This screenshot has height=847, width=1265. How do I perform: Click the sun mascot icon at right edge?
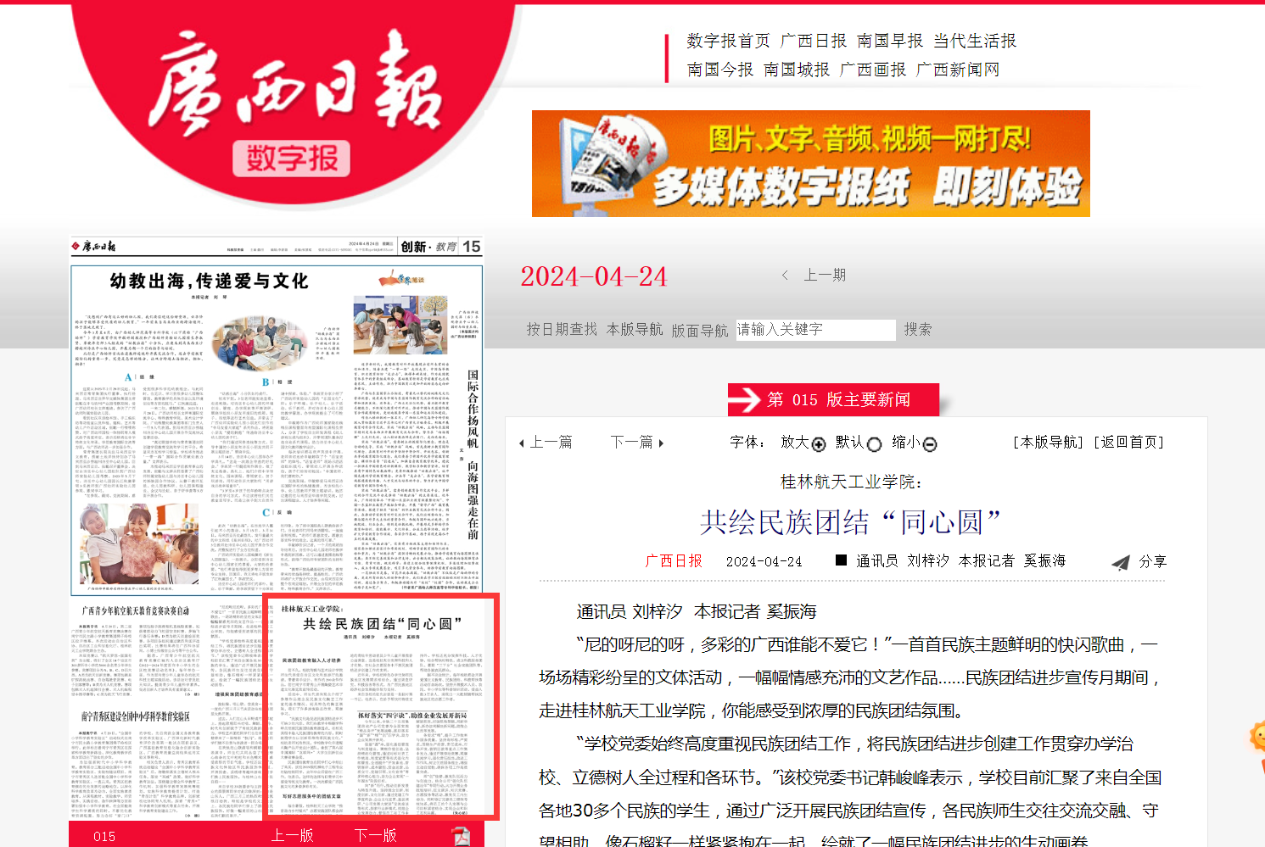pos(1257,735)
